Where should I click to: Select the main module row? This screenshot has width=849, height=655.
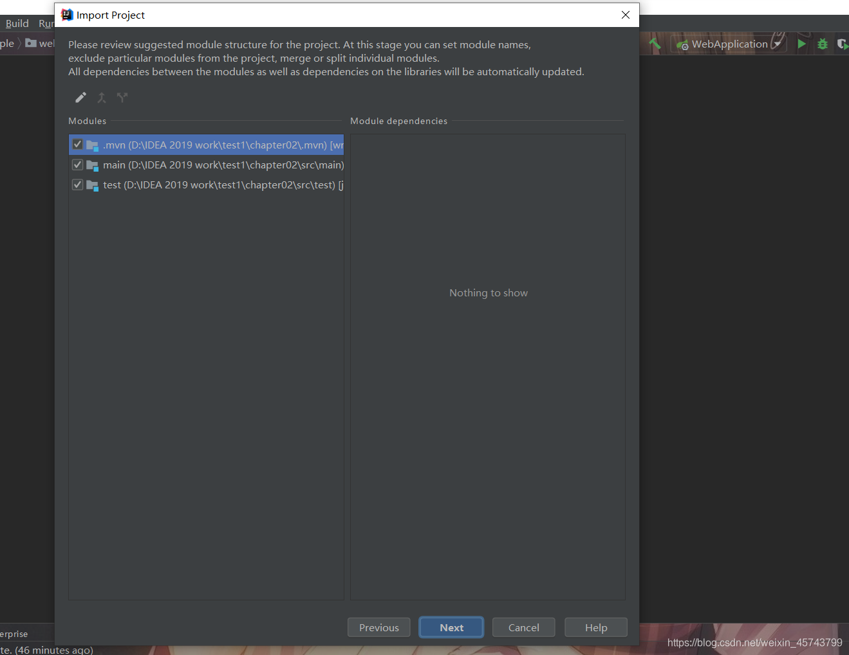(x=207, y=165)
